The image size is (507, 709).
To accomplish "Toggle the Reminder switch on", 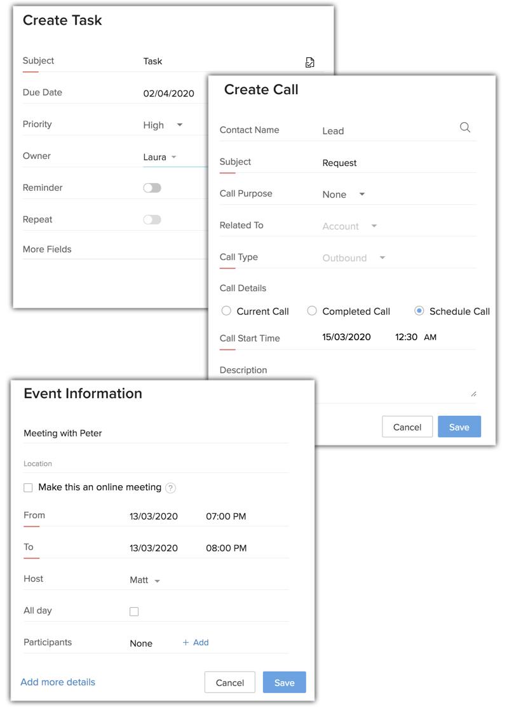I will (152, 188).
